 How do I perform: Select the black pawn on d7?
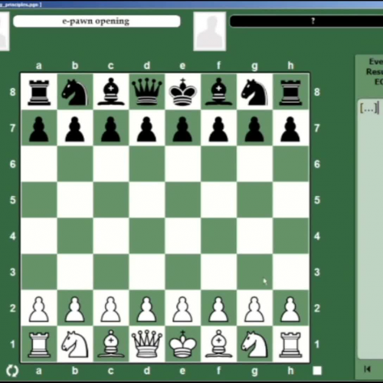point(146,129)
